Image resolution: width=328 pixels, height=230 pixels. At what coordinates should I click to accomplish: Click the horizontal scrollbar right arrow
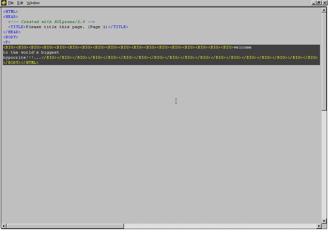[319, 226]
